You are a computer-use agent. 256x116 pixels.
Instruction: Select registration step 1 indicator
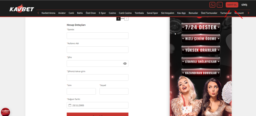pos(118,18)
